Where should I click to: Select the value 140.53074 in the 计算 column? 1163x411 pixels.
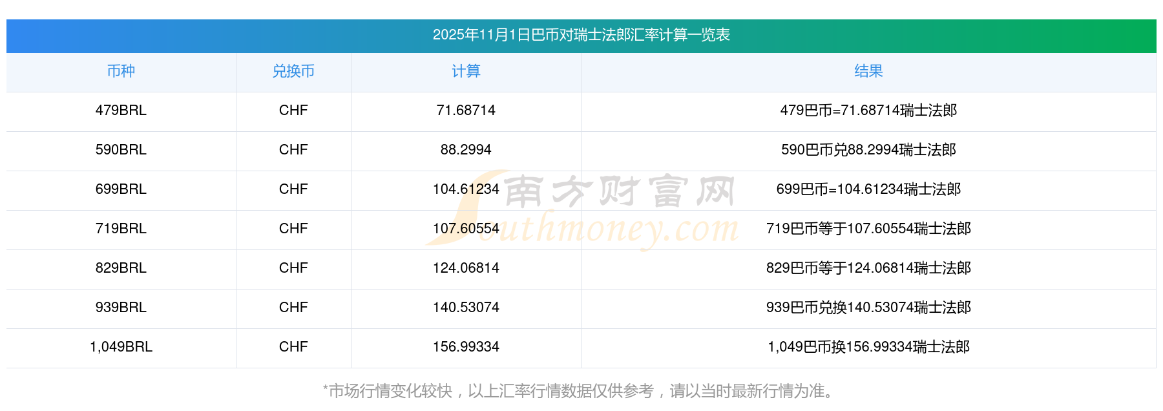coord(466,308)
